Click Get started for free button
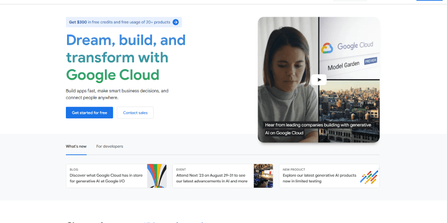This screenshot has height=223, width=447. tap(89, 113)
